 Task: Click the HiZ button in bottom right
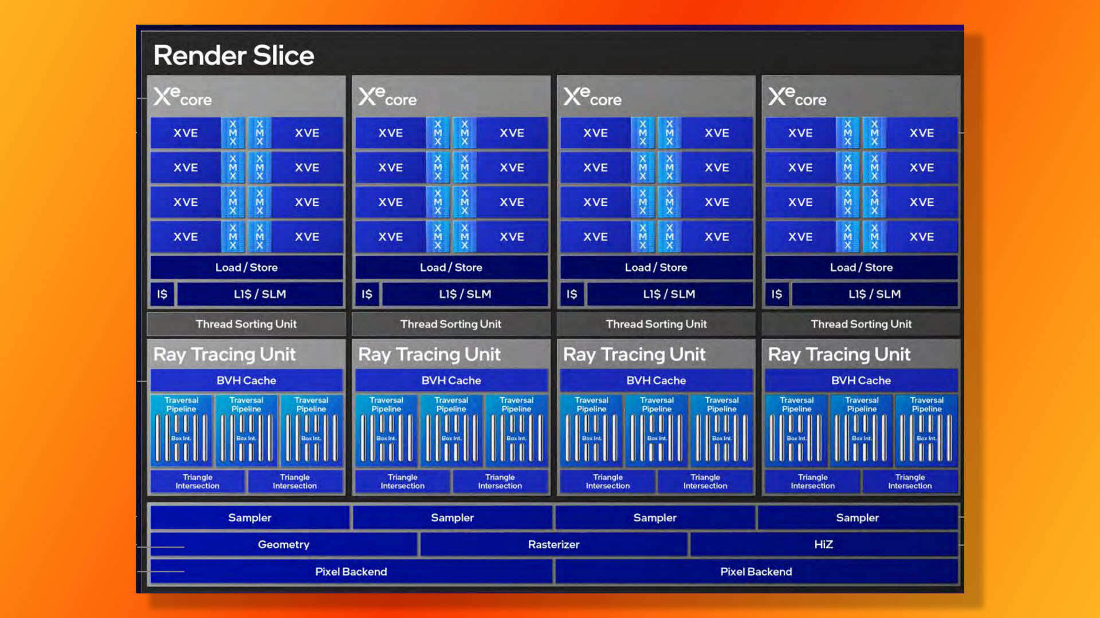point(824,544)
